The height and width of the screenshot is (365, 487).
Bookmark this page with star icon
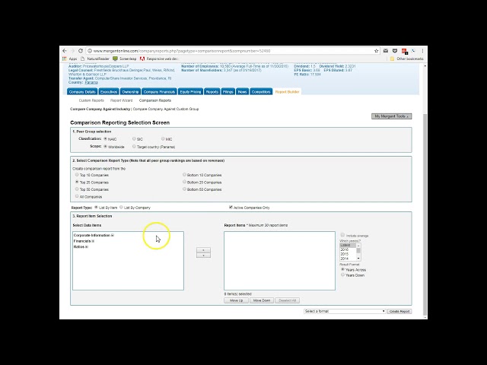[x=376, y=51]
